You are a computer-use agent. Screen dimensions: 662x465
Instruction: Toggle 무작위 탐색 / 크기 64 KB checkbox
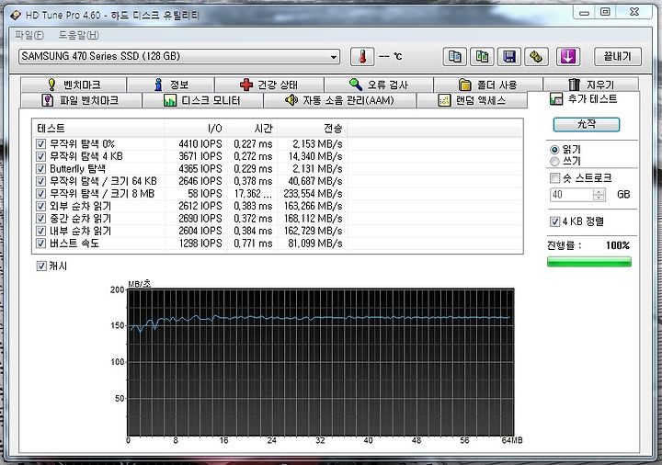point(40,181)
